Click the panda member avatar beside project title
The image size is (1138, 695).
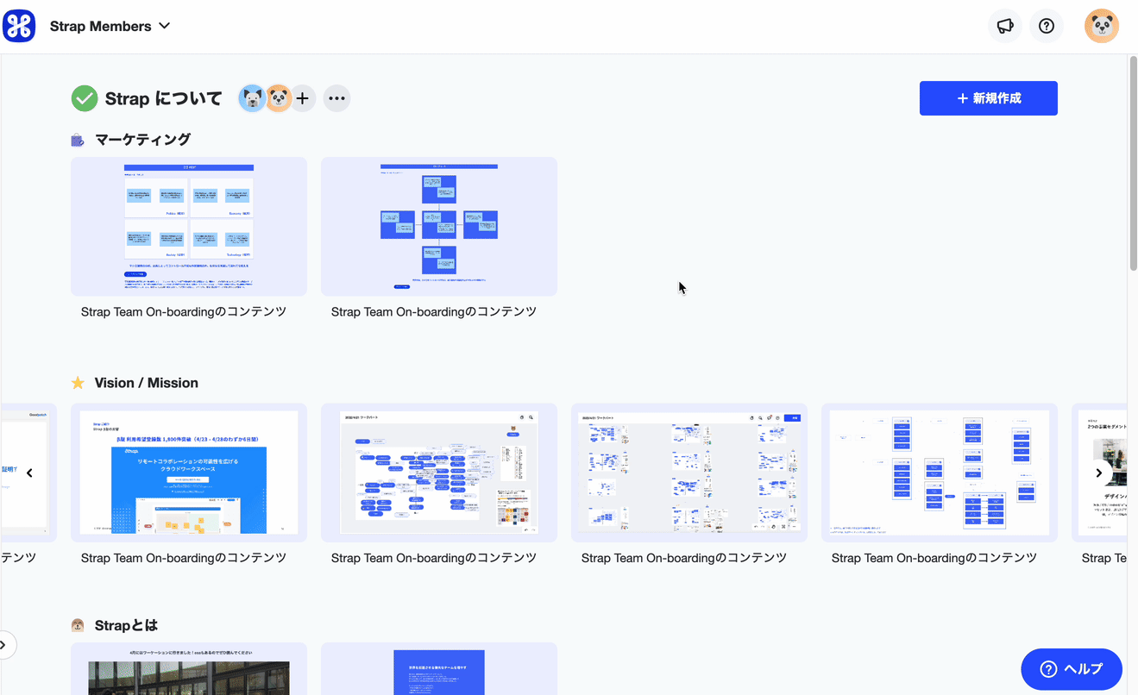[278, 98]
